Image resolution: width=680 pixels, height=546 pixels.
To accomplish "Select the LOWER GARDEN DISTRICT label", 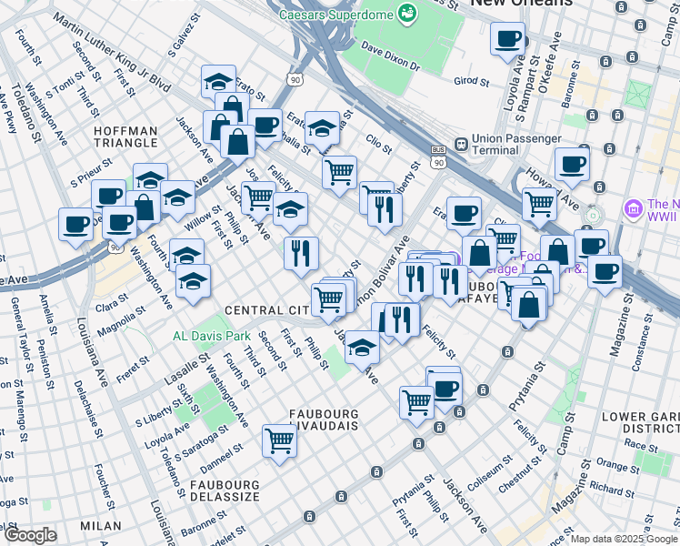I will click(x=640, y=423).
